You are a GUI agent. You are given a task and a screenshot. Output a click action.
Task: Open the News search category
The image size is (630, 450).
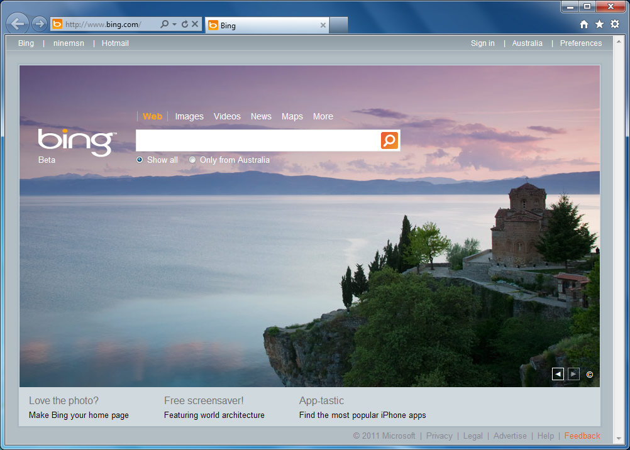[261, 116]
